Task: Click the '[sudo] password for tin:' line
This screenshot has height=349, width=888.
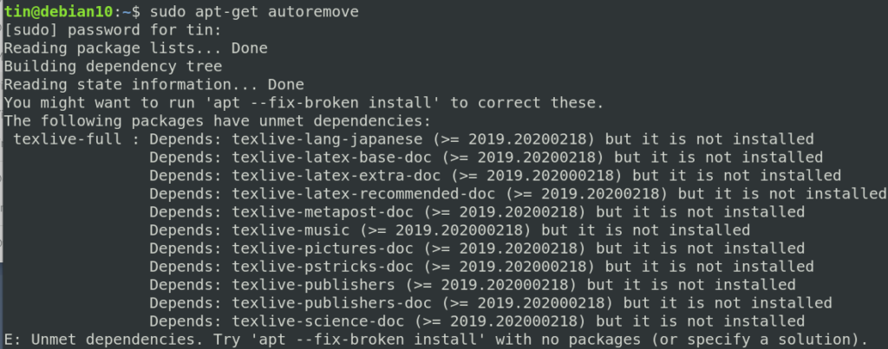Action: [113, 30]
